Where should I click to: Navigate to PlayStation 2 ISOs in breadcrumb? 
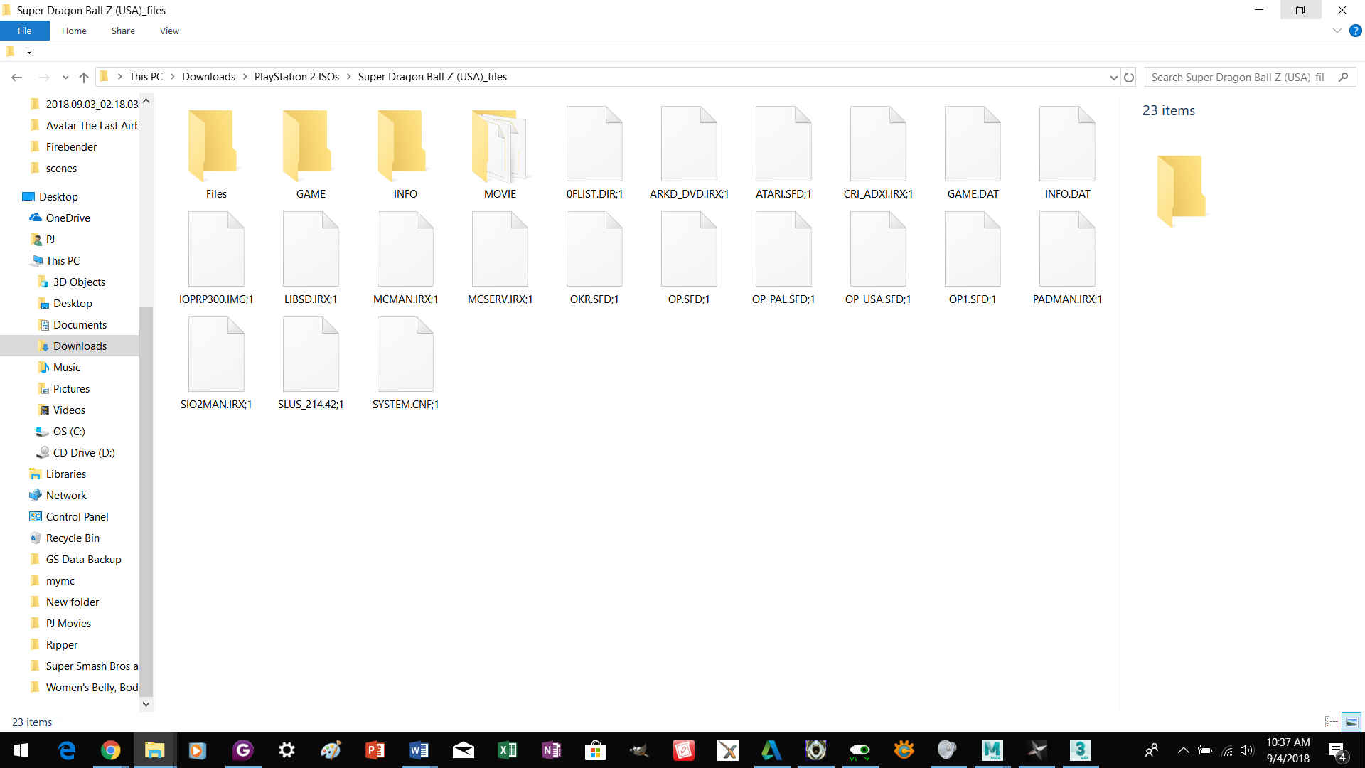[296, 77]
